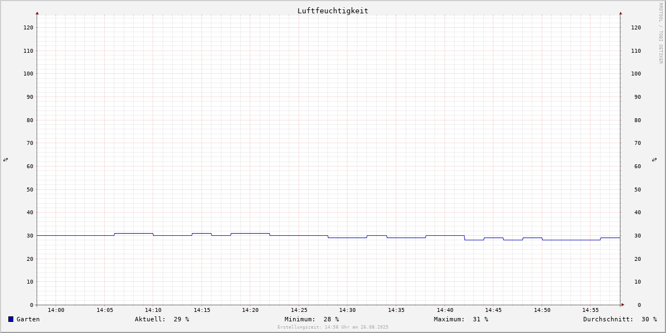Click the 14:55 time axis label
The image size is (666, 333).
[x=591, y=310]
